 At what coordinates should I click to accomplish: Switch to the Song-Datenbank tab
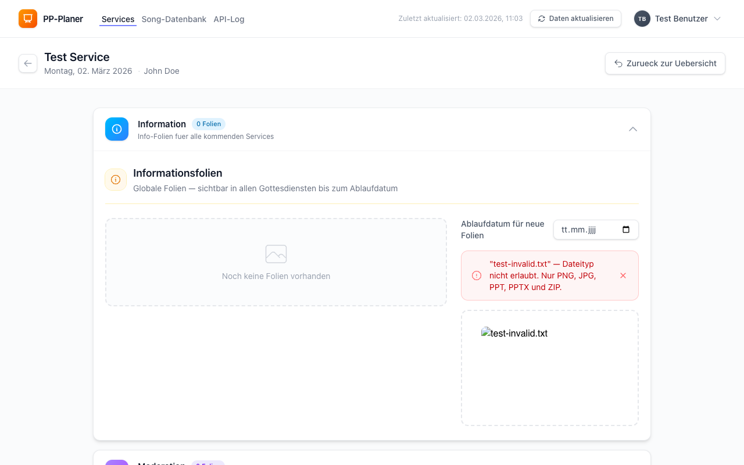pyautogui.click(x=174, y=19)
